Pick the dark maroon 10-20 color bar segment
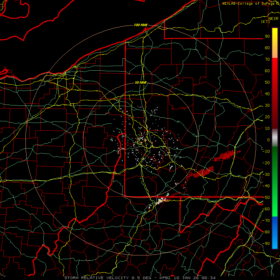The width and height of the screenshot is (280, 280). 275,123
